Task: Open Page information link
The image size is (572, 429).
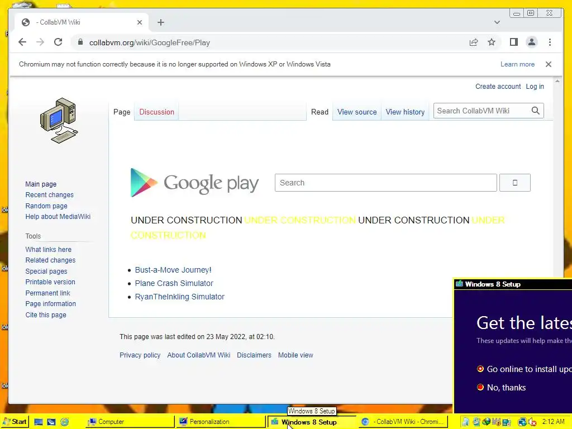Action: click(51, 303)
